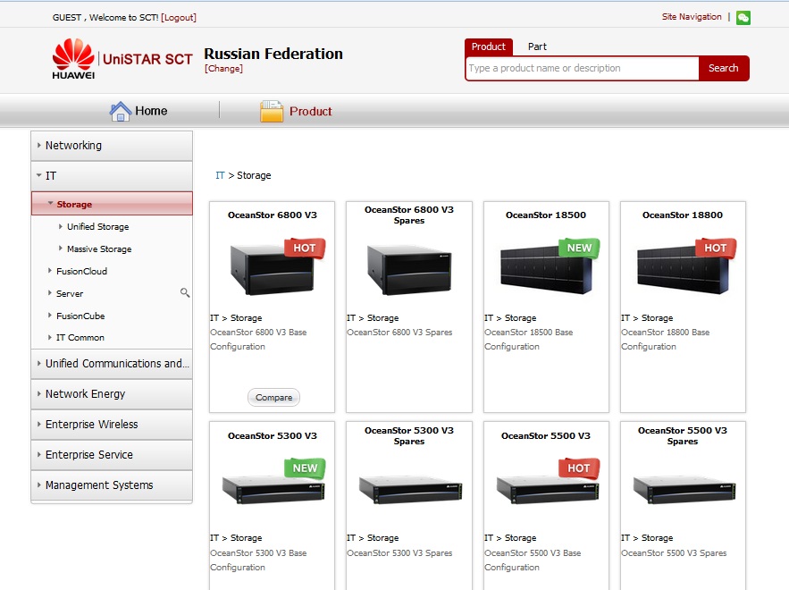This screenshot has height=590, width=789.
Task: Open OceanStor 18800 product image
Action: coord(683,271)
